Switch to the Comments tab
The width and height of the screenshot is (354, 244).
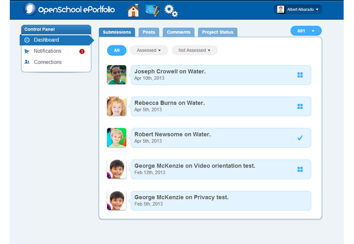pos(178,32)
